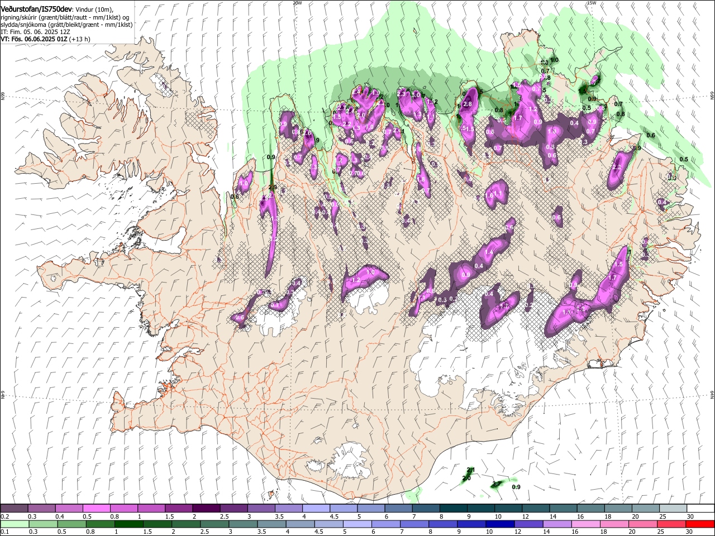Click bottom-row deep blue swatch between 10 and 12
This screenshot has width=715, height=536.
pyautogui.click(x=500, y=524)
